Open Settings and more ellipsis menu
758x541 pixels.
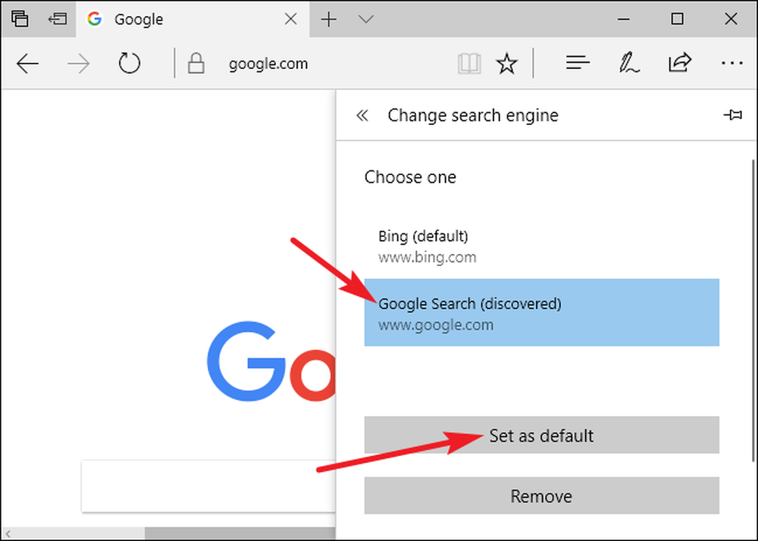coord(732,64)
